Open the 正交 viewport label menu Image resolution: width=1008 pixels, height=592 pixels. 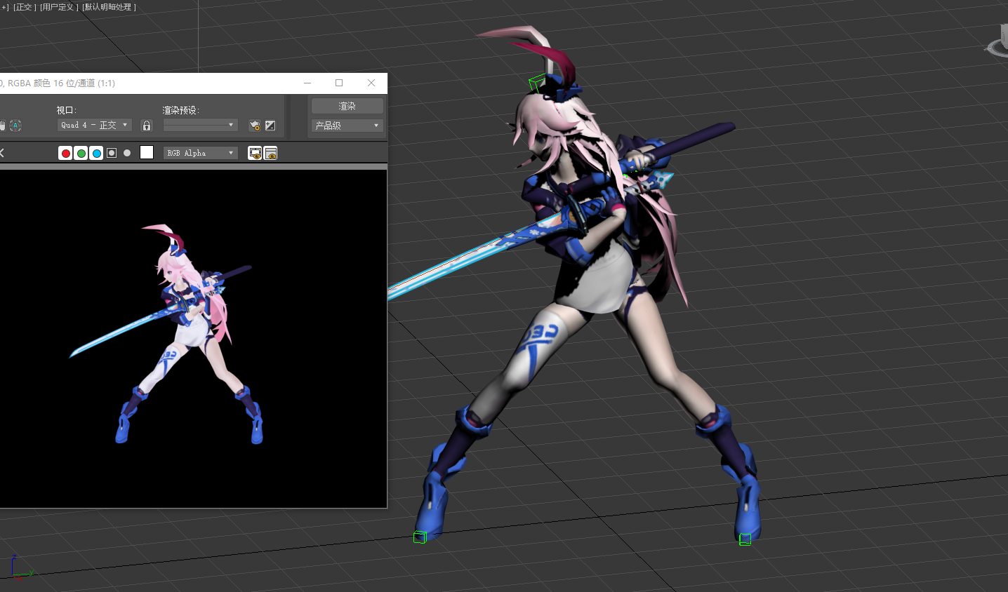(24, 7)
